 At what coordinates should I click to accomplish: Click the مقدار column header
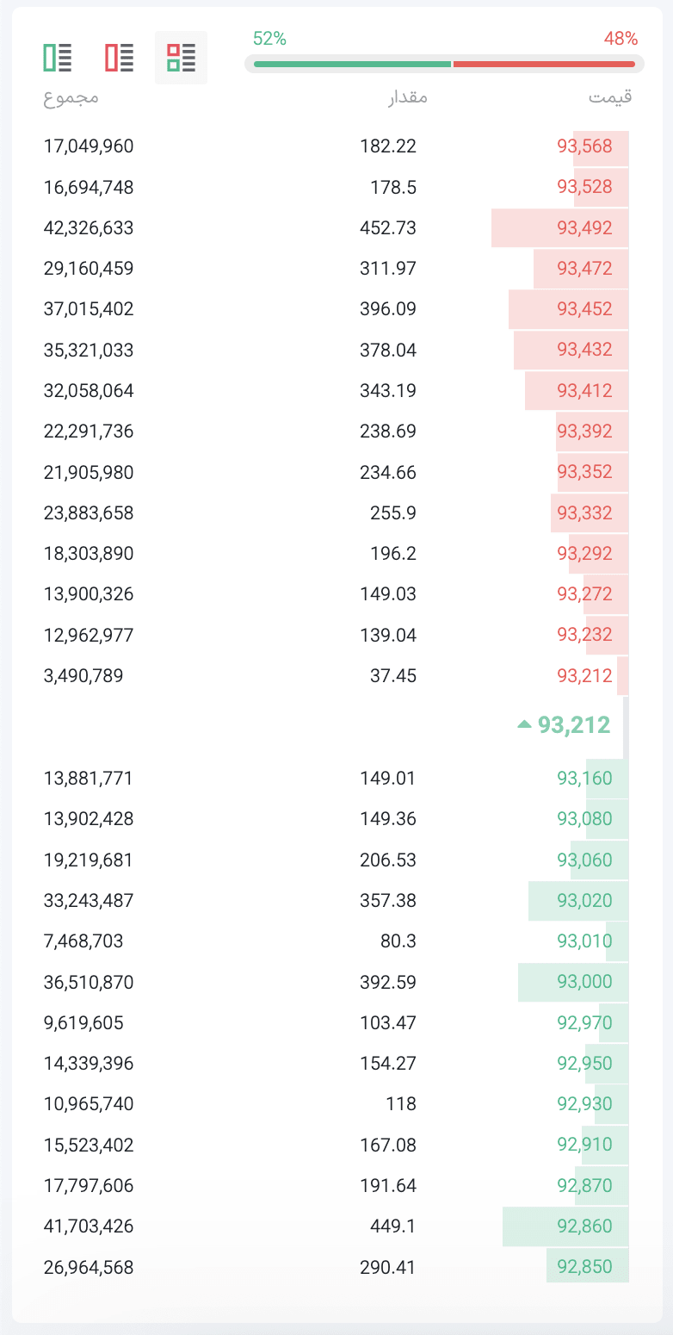[407, 96]
